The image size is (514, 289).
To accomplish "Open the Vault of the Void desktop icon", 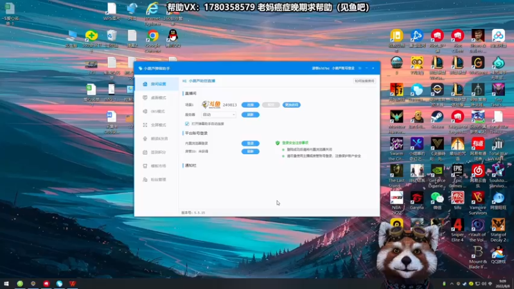I will tap(477, 231).
